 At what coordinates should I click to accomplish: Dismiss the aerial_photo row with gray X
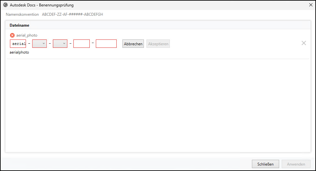pos(304,43)
